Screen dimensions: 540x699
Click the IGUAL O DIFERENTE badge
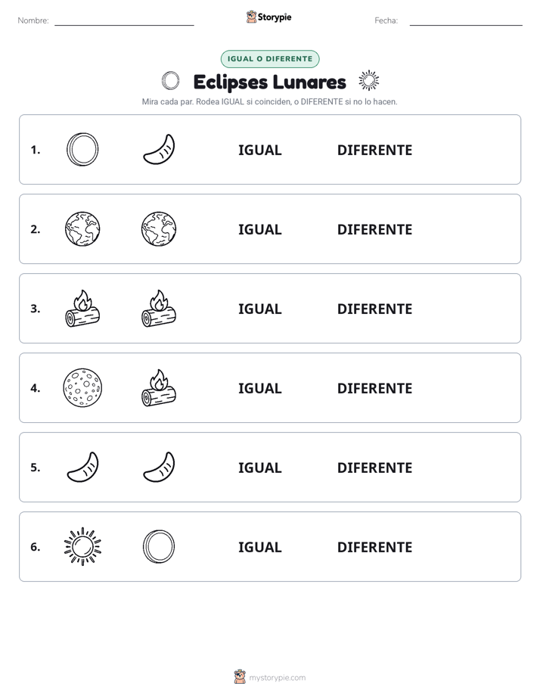[x=270, y=59]
